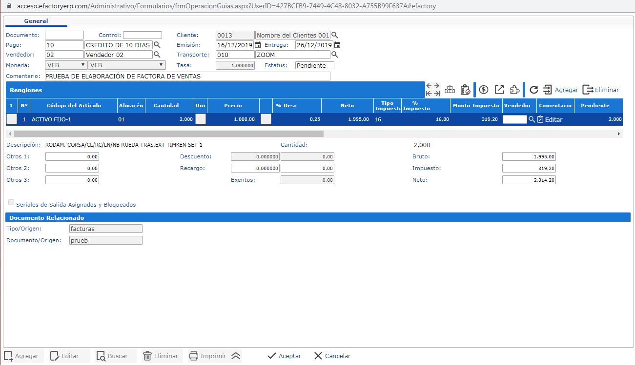Viewport: 635px width, 365px height.
Task: Switch to the General tab
Action: (x=36, y=21)
